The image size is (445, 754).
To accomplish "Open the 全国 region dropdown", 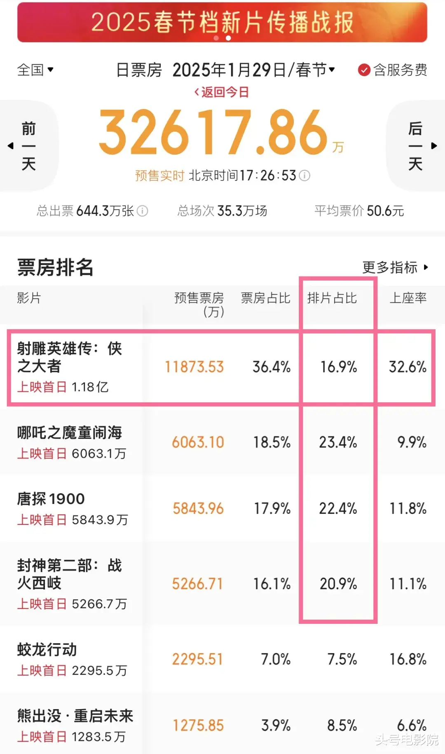I will 35,70.
